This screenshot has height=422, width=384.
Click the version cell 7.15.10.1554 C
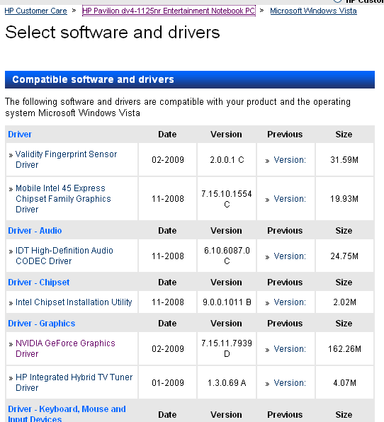[x=227, y=199]
